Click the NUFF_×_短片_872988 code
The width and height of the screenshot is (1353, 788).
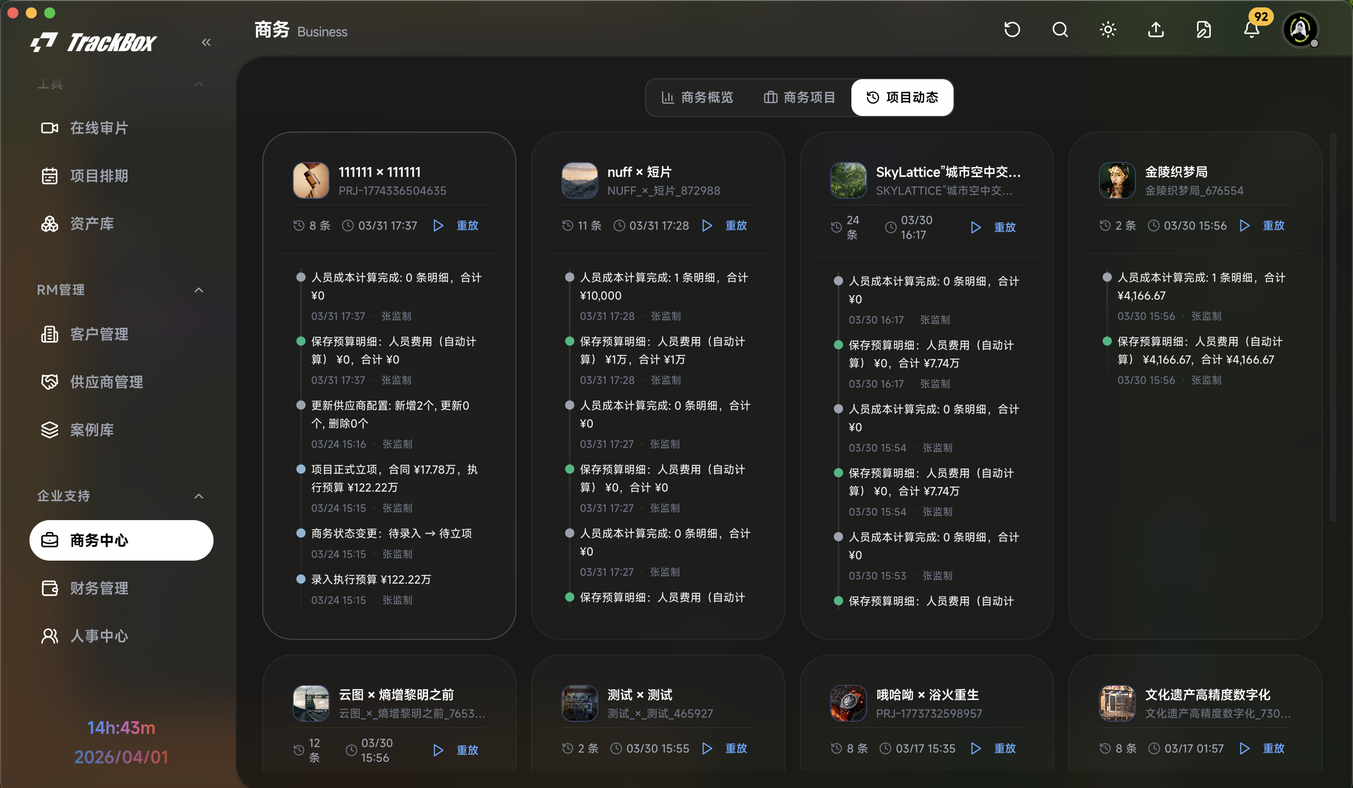click(x=664, y=191)
